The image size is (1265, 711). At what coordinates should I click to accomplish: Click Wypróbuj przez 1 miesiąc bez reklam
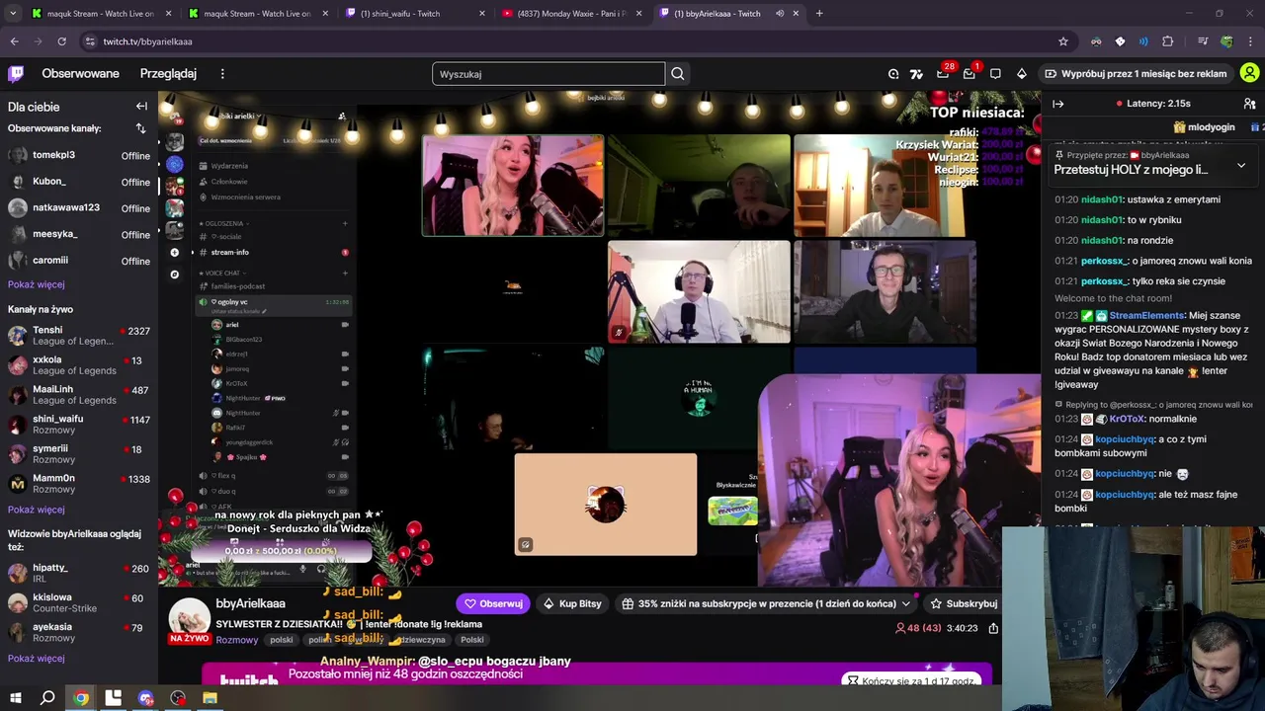(x=1136, y=74)
